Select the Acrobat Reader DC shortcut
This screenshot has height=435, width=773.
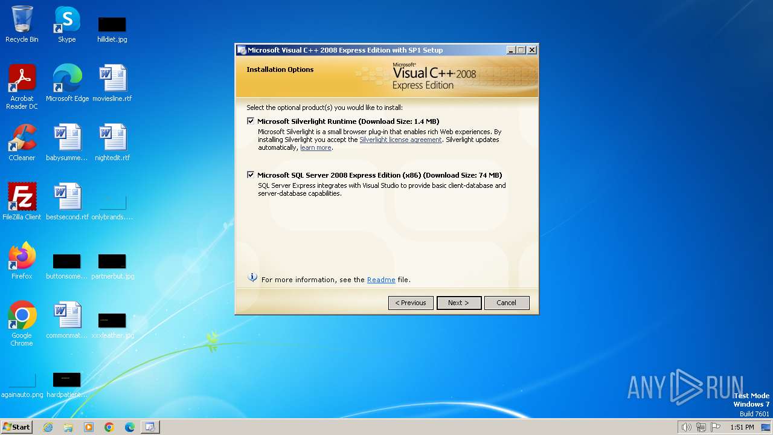22,87
